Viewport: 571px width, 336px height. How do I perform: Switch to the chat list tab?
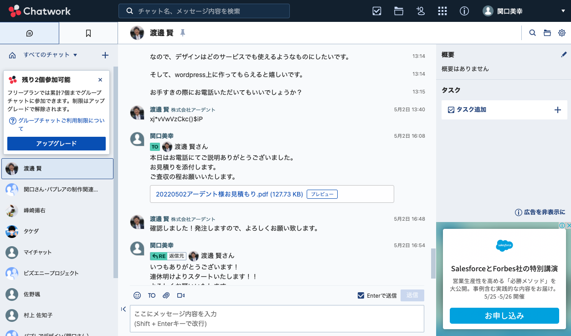(x=29, y=33)
